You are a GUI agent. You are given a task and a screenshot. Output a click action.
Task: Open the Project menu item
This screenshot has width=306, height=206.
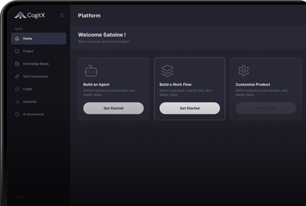coord(28,51)
